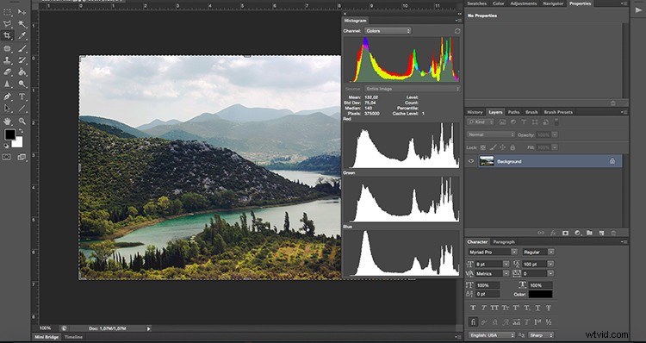Select the Hand tool
Screen dimensions: 646x343
[x=8, y=122]
